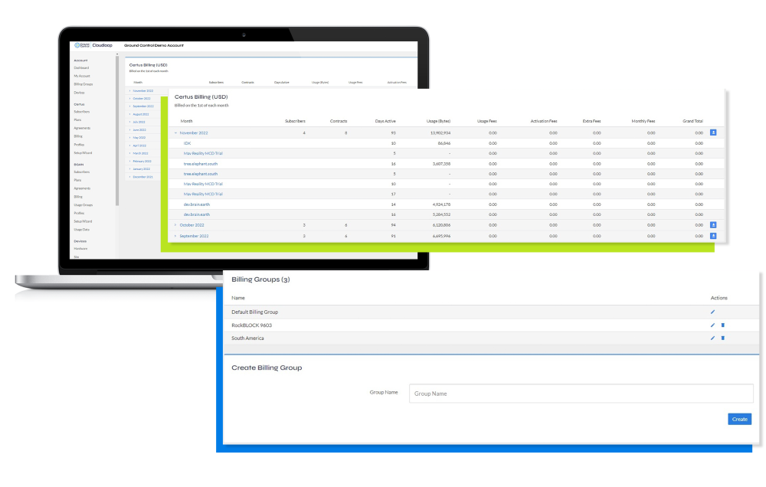Open Plans under the Certus section

coord(77,119)
